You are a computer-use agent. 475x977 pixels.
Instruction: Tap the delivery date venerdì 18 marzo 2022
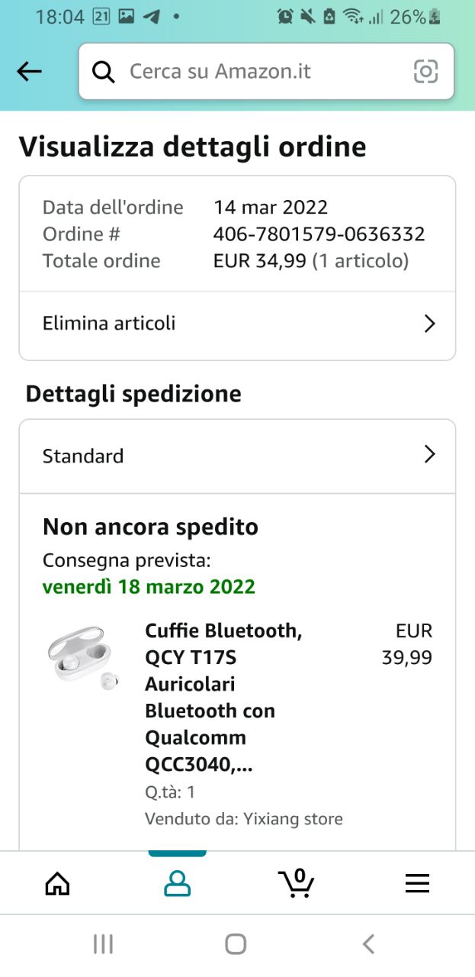(149, 587)
